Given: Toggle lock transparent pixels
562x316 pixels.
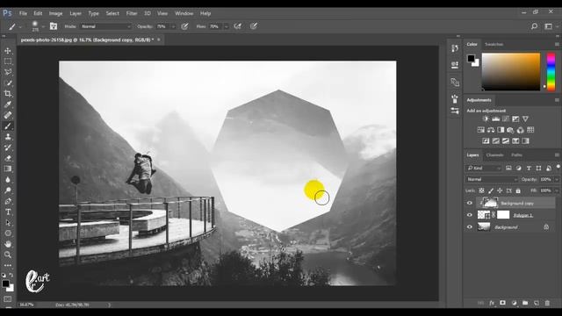Looking at the screenshot, I should click(x=481, y=190).
